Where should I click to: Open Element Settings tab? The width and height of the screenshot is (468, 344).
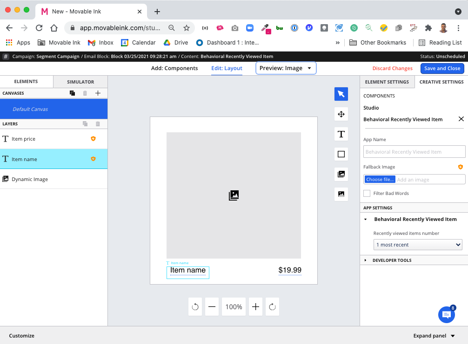pyautogui.click(x=387, y=82)
